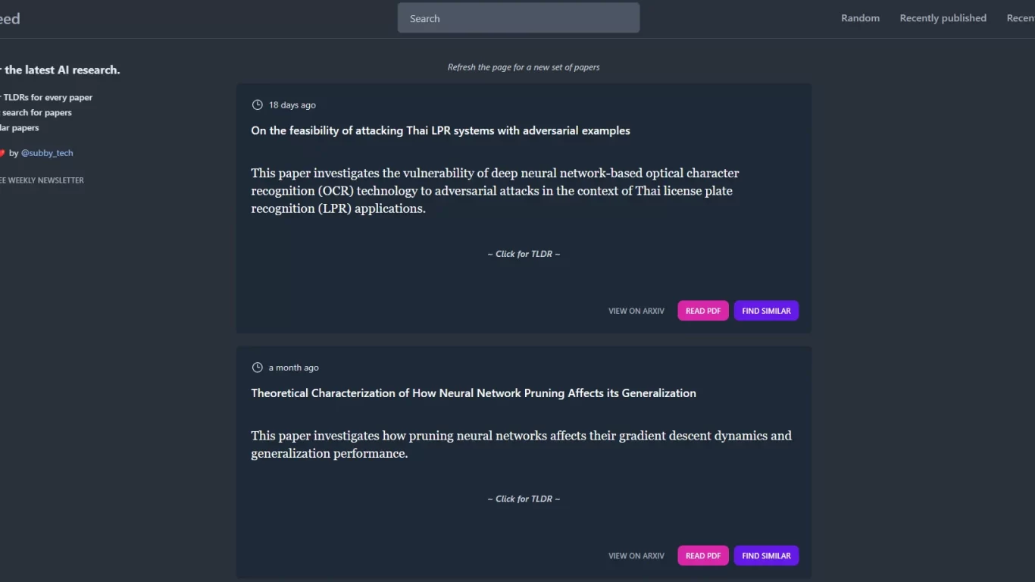
Task: Open the free weekly newsletter link
Action: coord(42,180)
